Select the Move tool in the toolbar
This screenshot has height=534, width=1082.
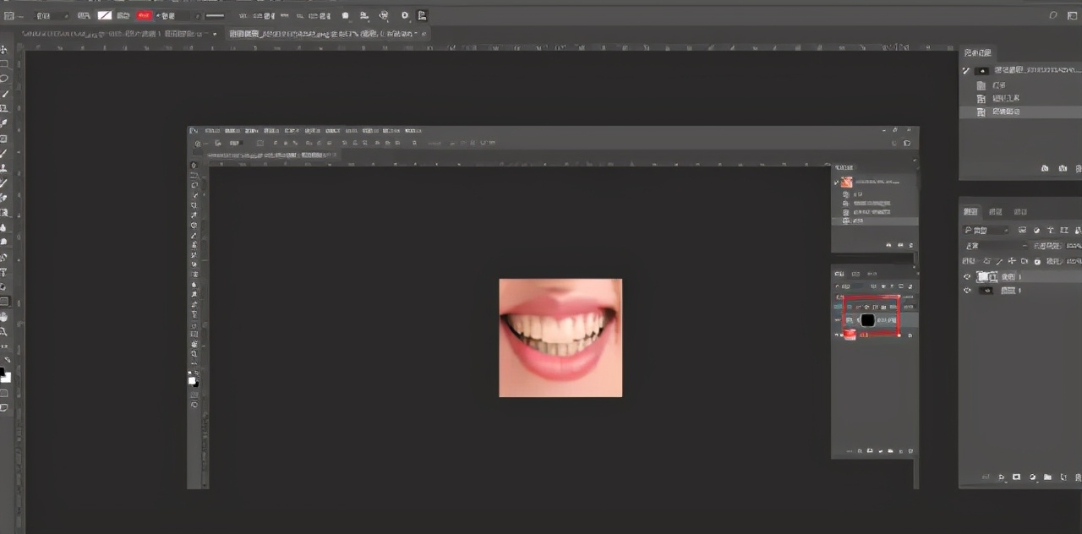pyautogui.click(x=4, y=49)
